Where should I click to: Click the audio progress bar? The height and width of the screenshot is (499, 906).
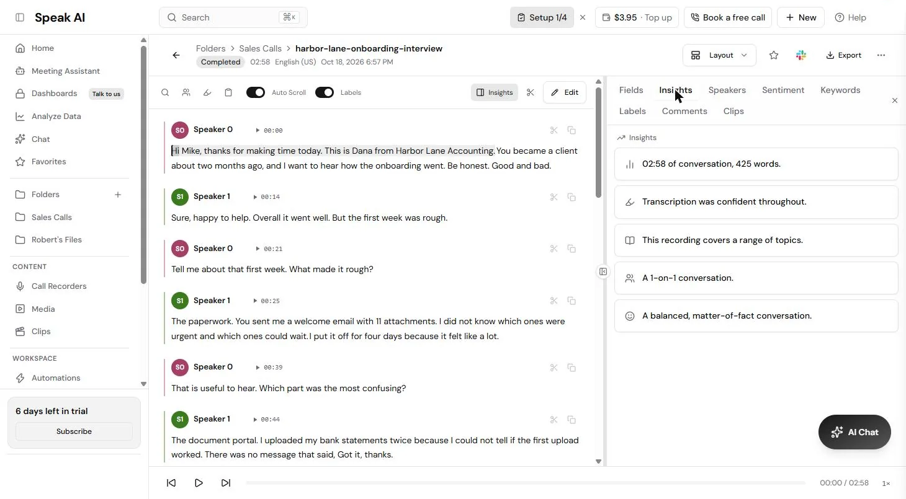[x=526, y=483]
